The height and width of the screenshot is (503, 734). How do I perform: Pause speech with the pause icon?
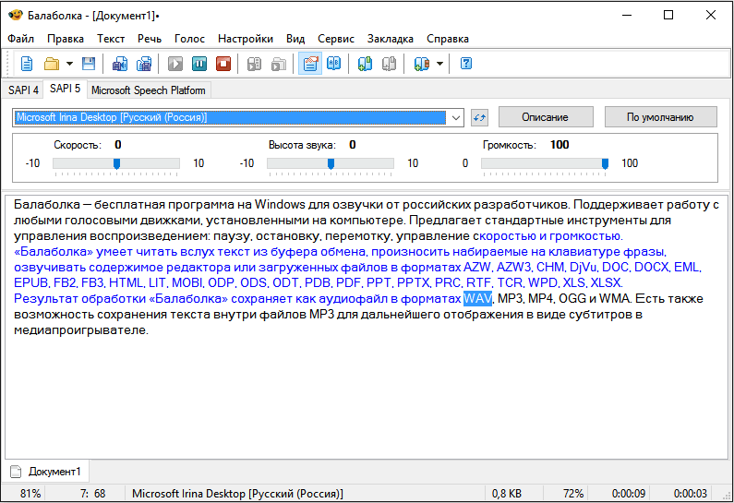pos(199,64)
